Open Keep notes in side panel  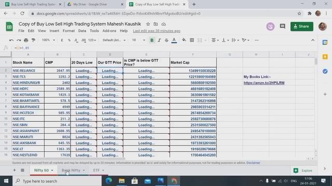pos(325,57)
